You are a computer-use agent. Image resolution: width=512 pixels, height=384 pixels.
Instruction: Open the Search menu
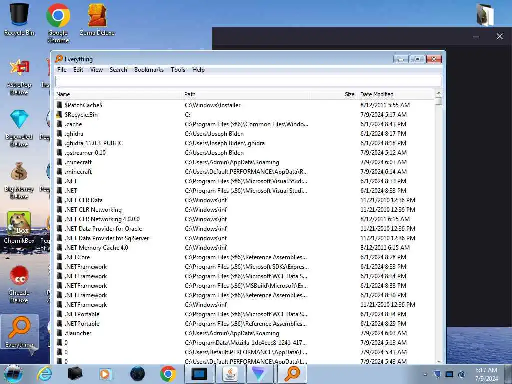pos(118,70)
